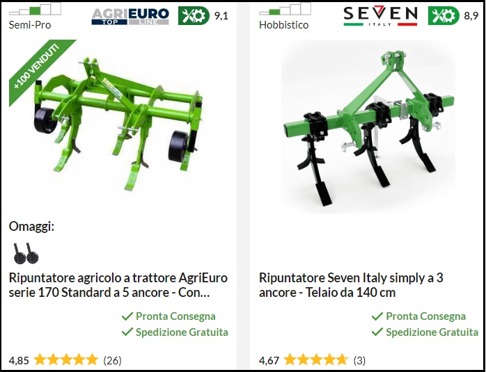Click the 4,67 star rating of Seven product

(316, 360)
